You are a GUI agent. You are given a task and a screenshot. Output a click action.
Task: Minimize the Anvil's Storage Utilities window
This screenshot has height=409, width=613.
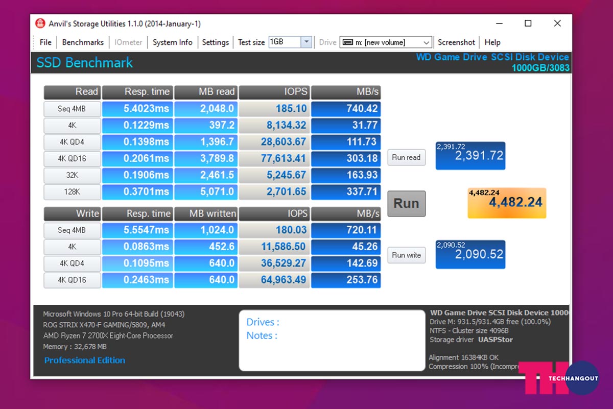[499, 23]
